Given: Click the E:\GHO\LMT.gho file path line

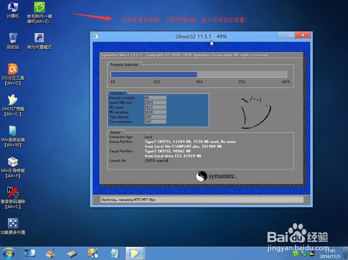Looking at the screenshot, I should pos(183,146).
